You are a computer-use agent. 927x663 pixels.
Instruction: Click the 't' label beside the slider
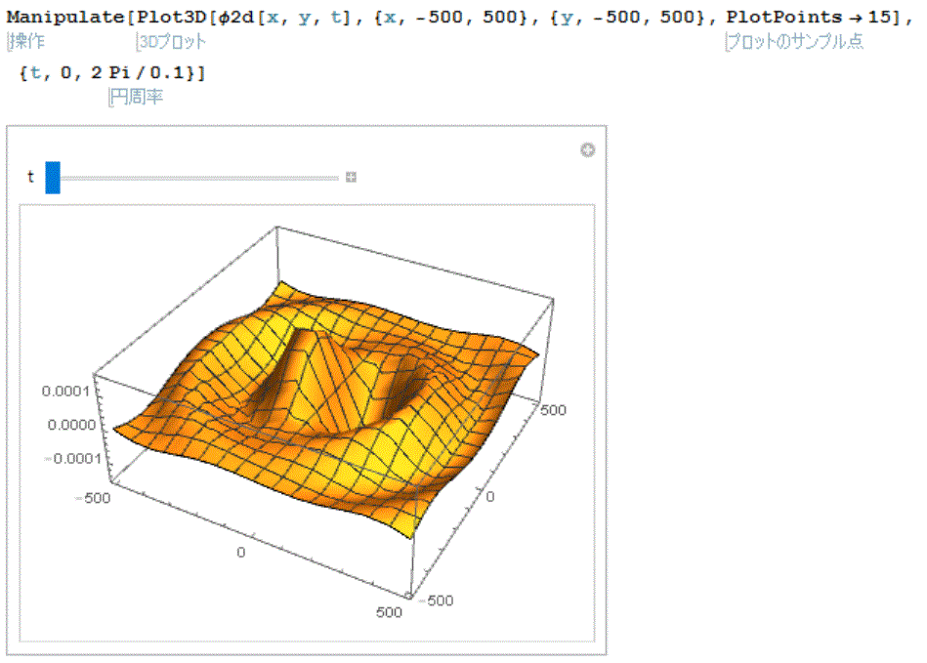click(30, 177)
